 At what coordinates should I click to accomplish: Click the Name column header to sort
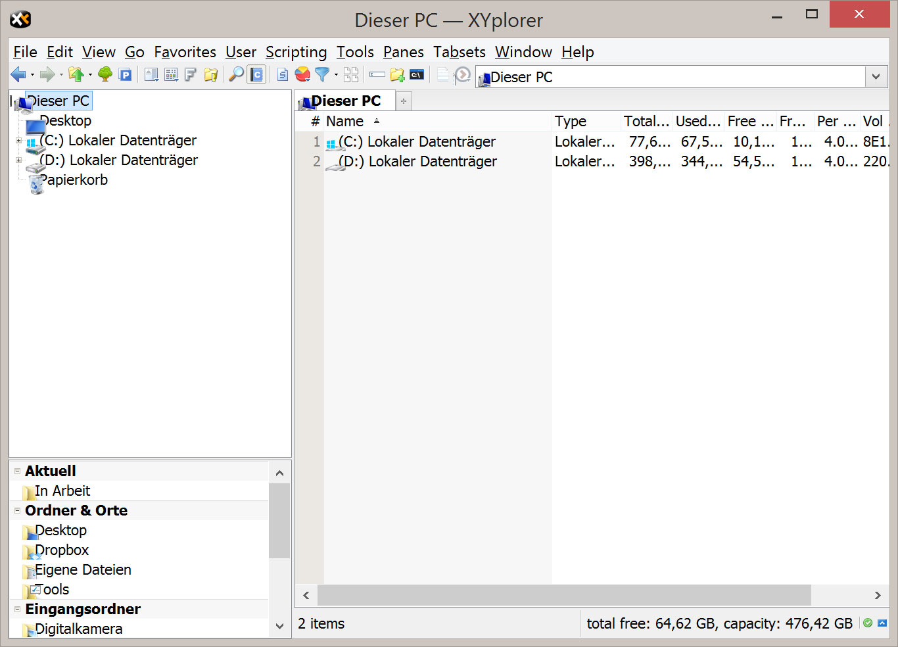(x=345, y=122)
